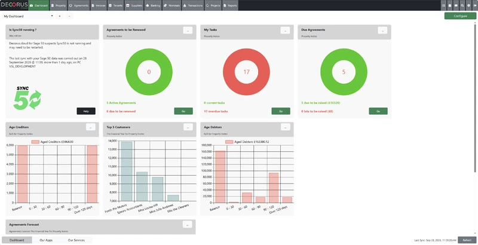Screen dimensions: 478x245
Task: Toggle the Aged Creditors legend swatch
Action: click(35, 142)
